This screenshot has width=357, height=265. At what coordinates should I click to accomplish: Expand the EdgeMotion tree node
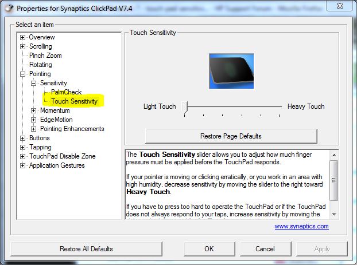tap(33, 120)
